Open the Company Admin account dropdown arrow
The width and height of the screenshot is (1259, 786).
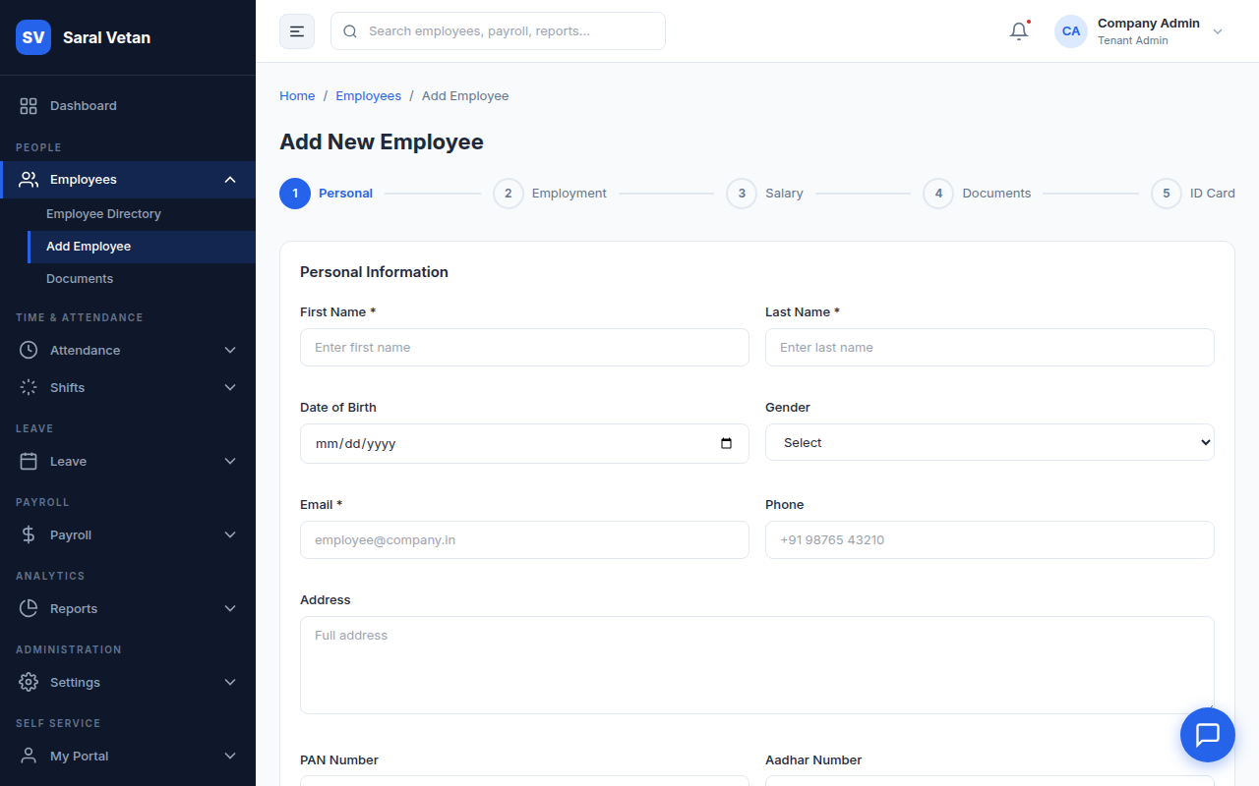coord(1218,31)
